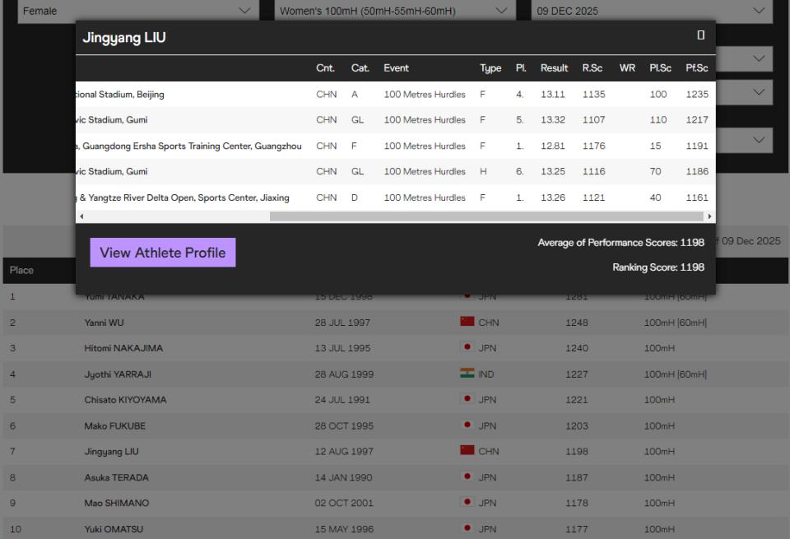Click the 1235 performance score

coord(697,94)
